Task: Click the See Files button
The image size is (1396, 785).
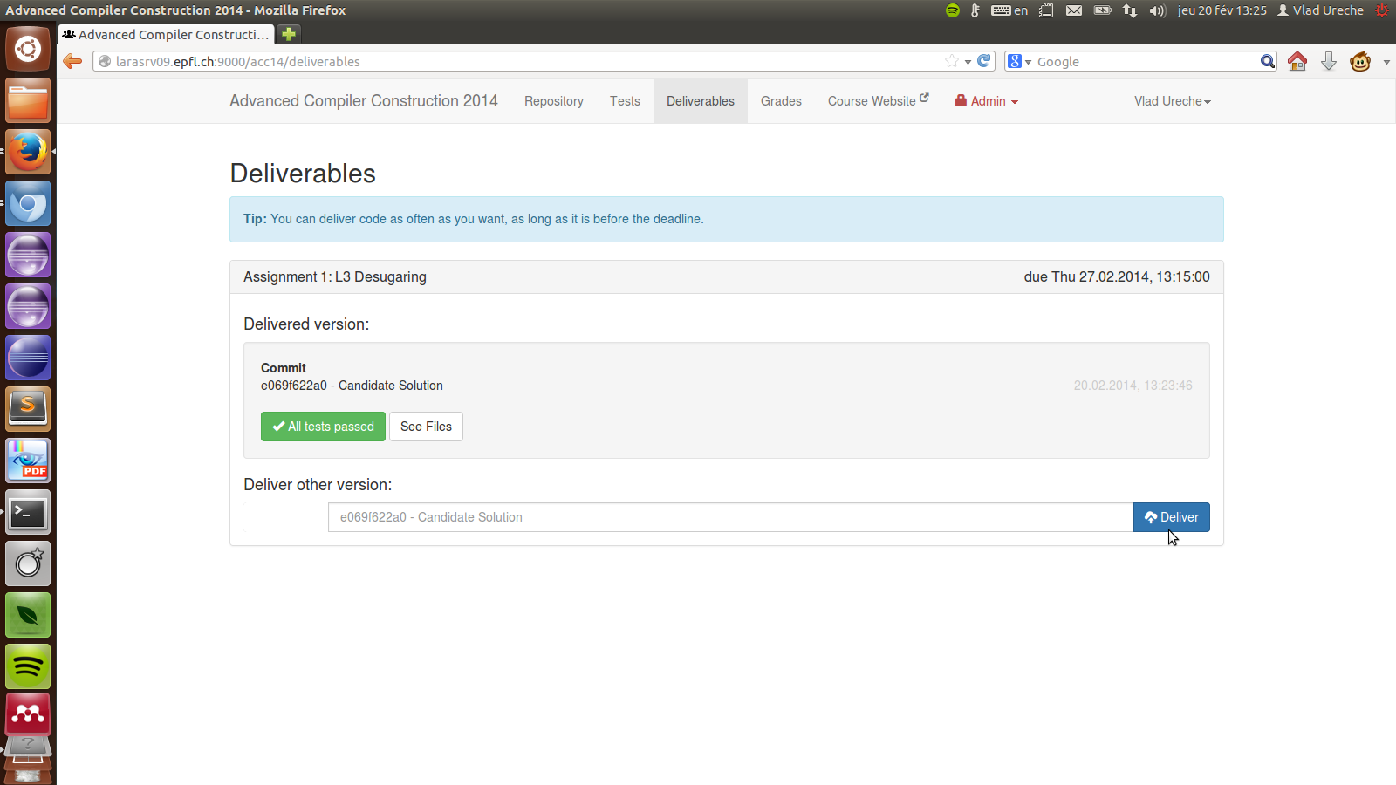Action: click(426, 427)
